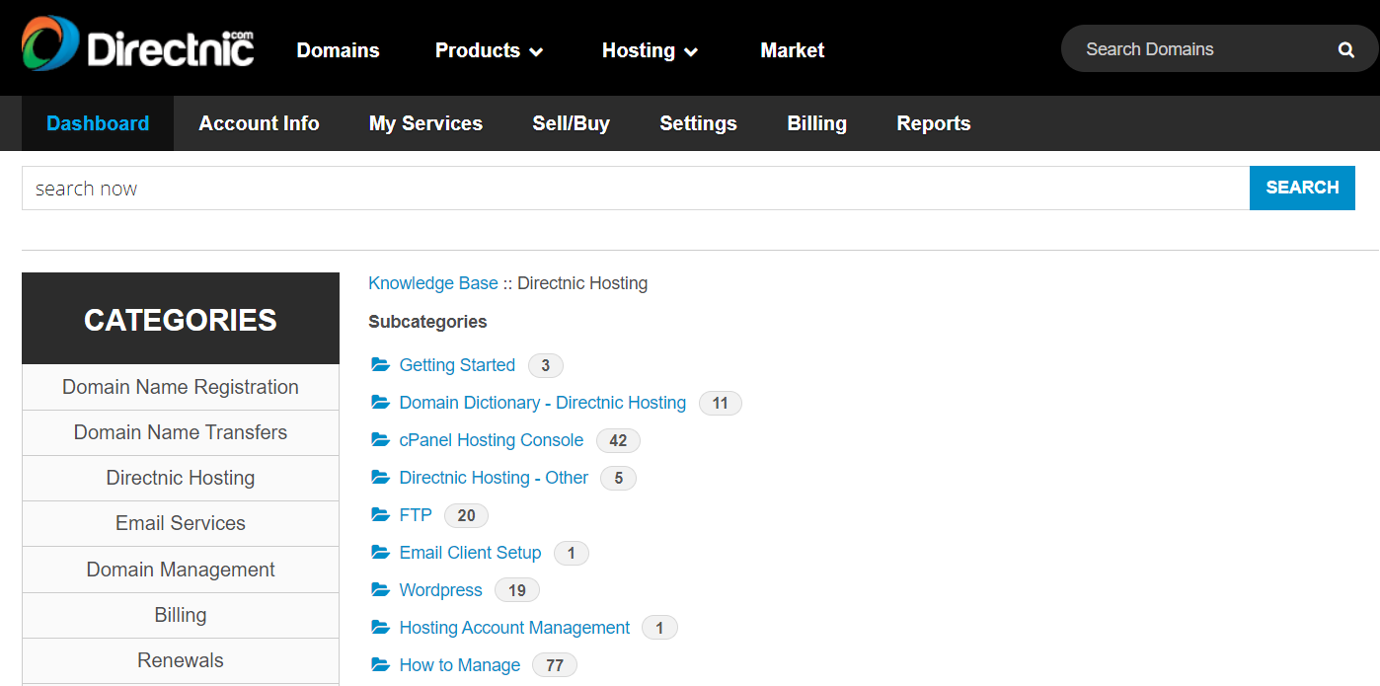Click the folder icon beside cPanel Hosting Console
The width and height of the screenshot is (1380, 686).
tap(380, 440)
